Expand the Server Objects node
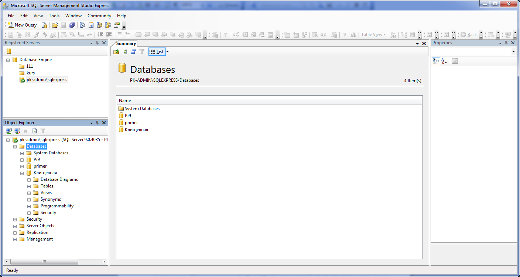 click(15, 226)
